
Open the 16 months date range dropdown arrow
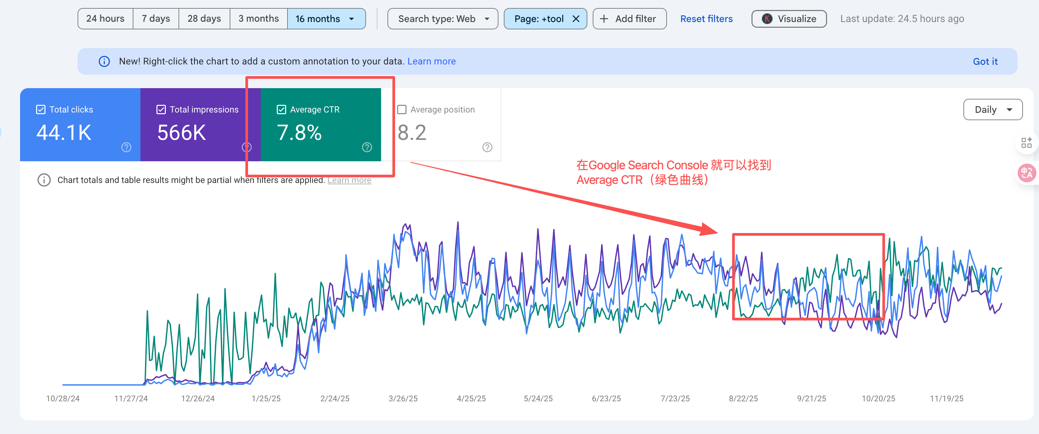point(351,19)
